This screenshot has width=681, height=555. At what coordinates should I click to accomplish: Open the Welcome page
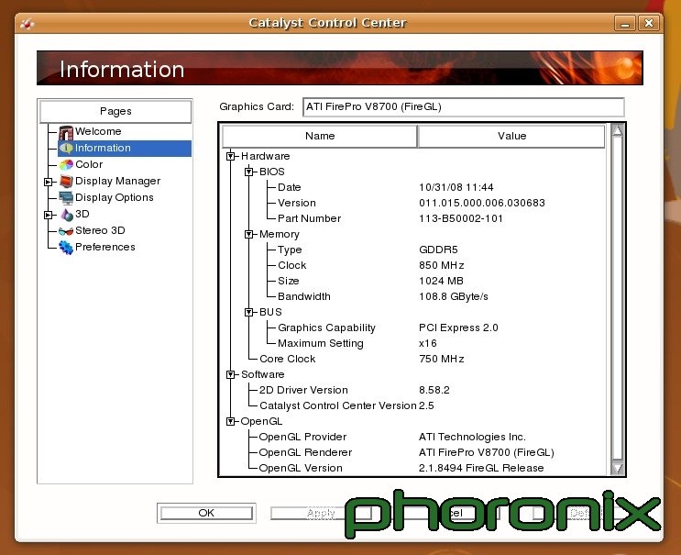click(x=98, y=131)
